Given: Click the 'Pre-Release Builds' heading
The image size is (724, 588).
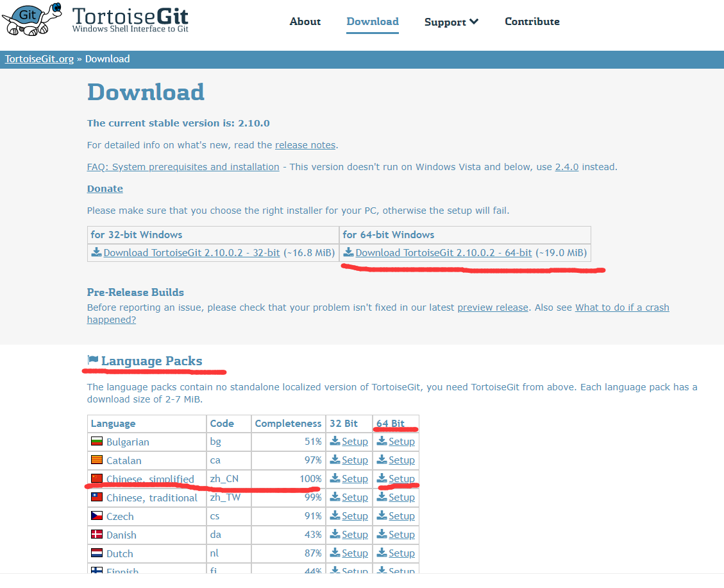Looking at the screenshot, I should (135, 292).
